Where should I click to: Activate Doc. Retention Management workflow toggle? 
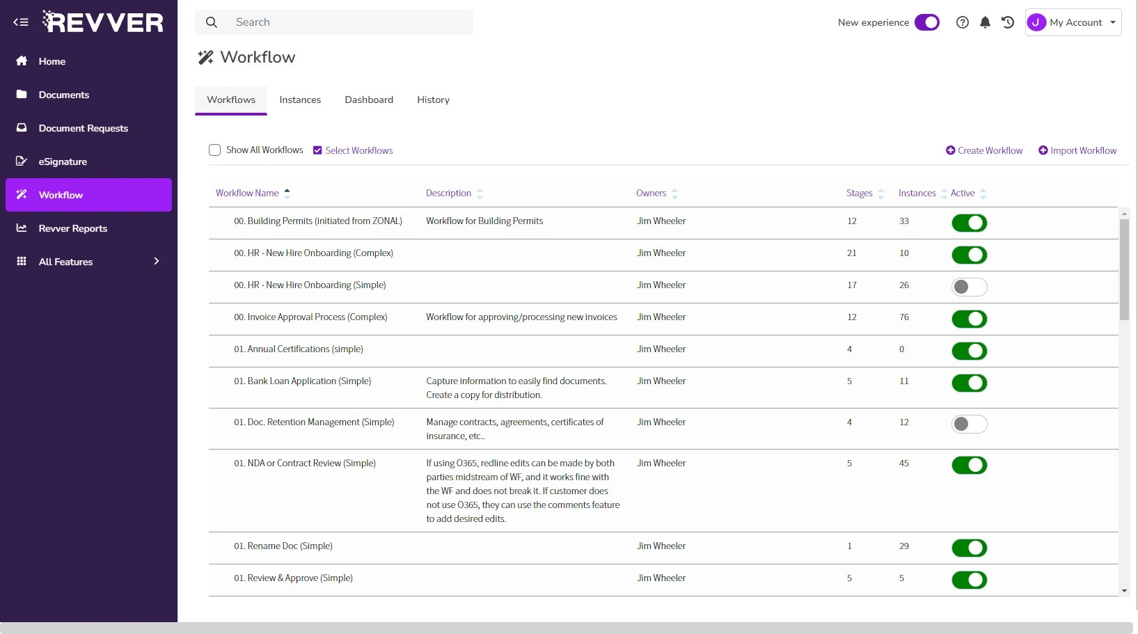[x=970, y=424]
